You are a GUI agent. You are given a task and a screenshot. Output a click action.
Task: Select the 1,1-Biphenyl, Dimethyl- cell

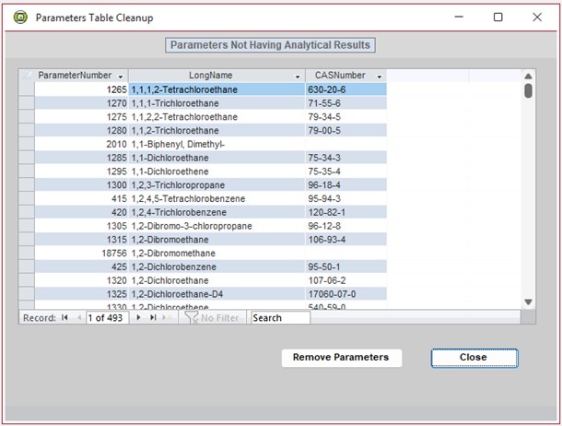click(x=217, y=144)
